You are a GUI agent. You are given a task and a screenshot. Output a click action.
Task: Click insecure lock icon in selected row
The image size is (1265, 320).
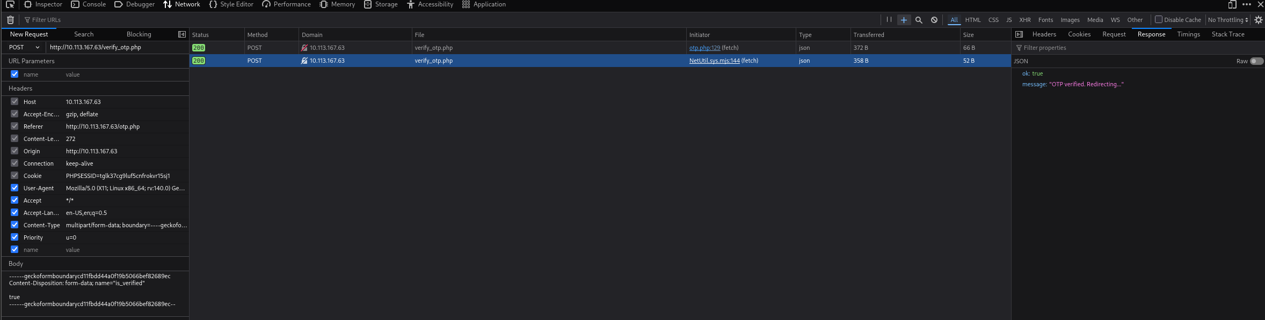[304, 61]
